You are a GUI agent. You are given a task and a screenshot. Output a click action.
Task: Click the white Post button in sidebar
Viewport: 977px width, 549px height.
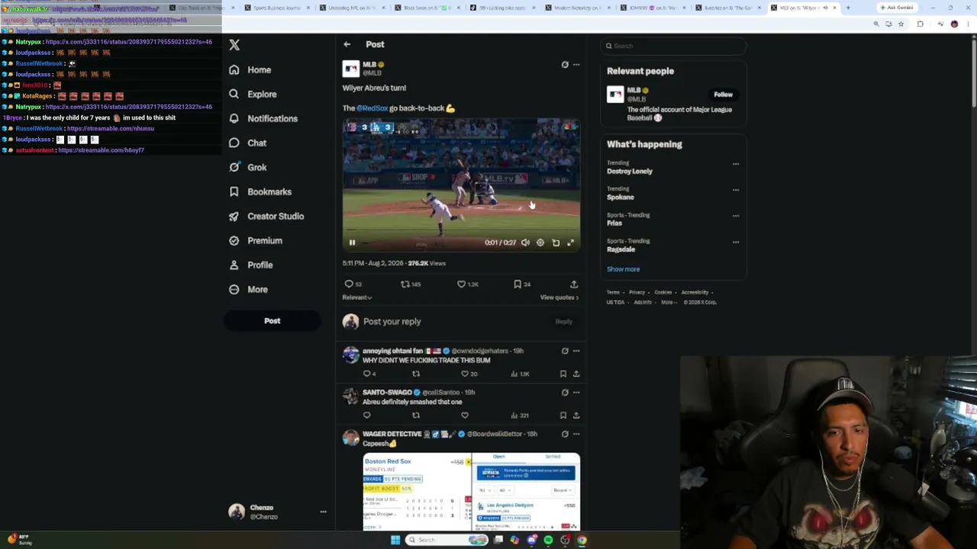pyautogui.click(x=272, y=321)
